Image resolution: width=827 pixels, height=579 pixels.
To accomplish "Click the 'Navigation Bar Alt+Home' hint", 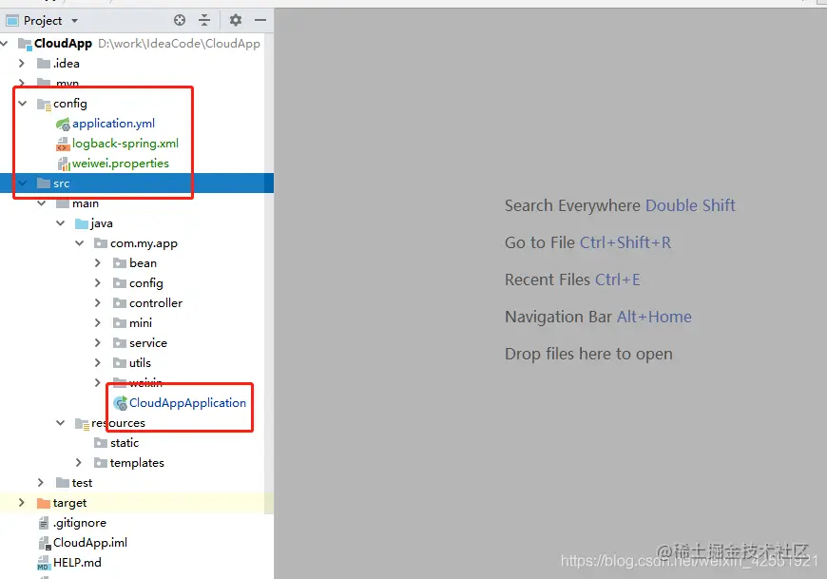I will (598, 317).
